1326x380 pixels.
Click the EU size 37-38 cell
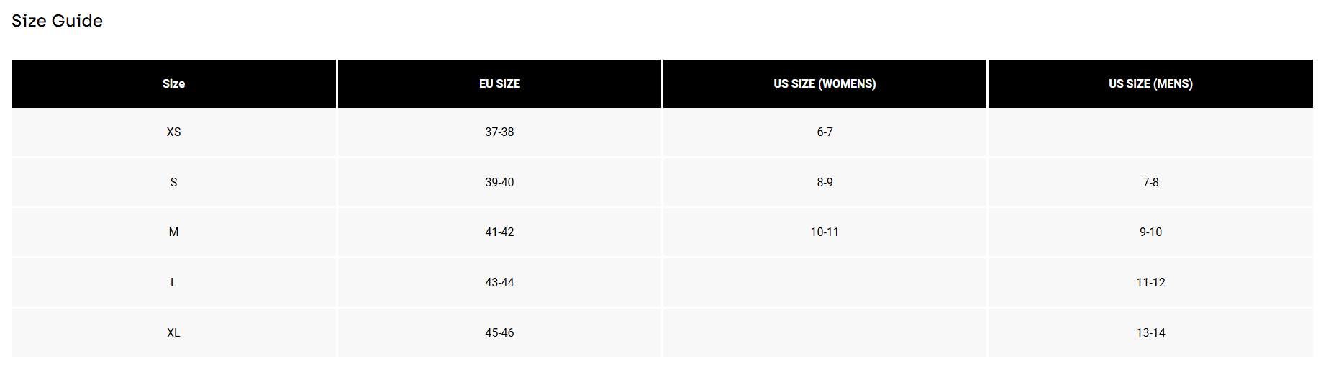tap(499, 132)
